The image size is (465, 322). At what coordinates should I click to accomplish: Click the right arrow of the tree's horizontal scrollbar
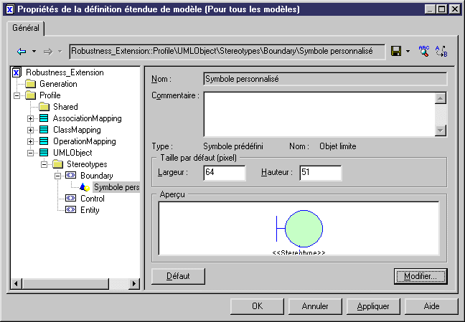[134, 284]
